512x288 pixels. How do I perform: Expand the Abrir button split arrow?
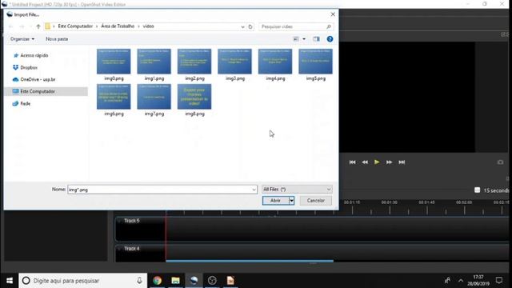pos(291,201)
